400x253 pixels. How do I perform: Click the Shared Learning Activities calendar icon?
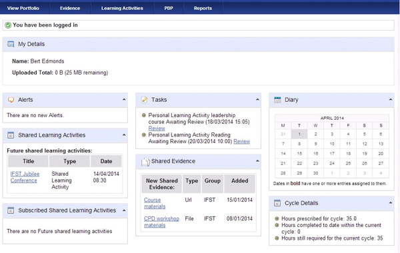[11, 135]
